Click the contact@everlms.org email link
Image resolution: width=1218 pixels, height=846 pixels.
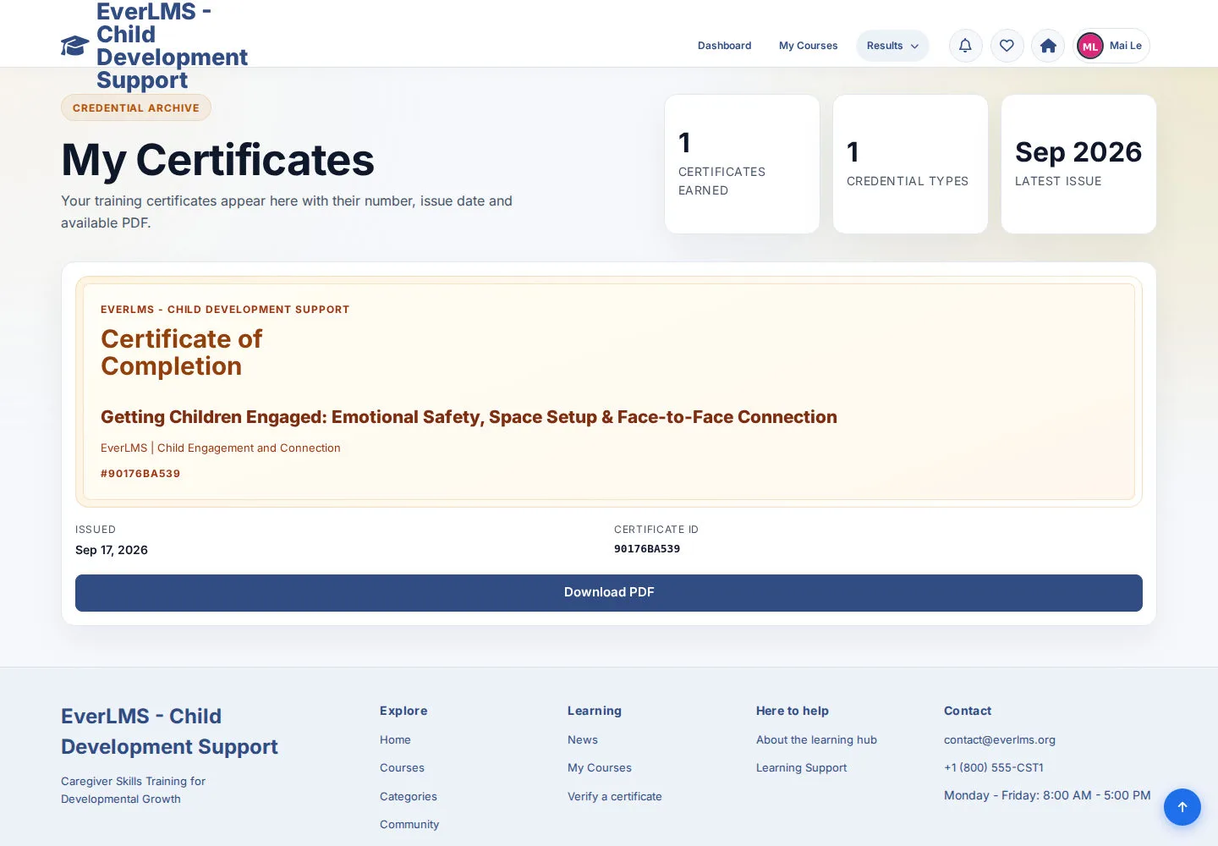point(1000,739)
